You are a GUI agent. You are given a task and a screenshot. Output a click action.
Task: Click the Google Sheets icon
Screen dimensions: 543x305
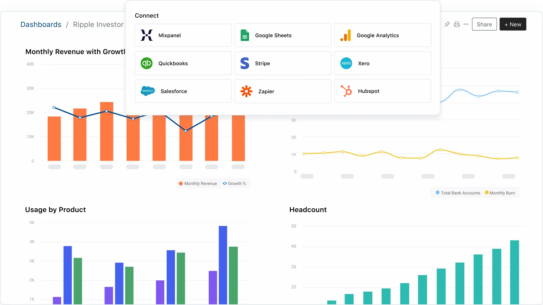coord(245,35)
